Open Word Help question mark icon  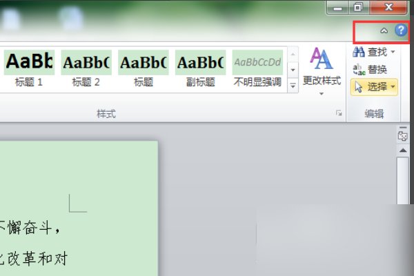(401, 30)
